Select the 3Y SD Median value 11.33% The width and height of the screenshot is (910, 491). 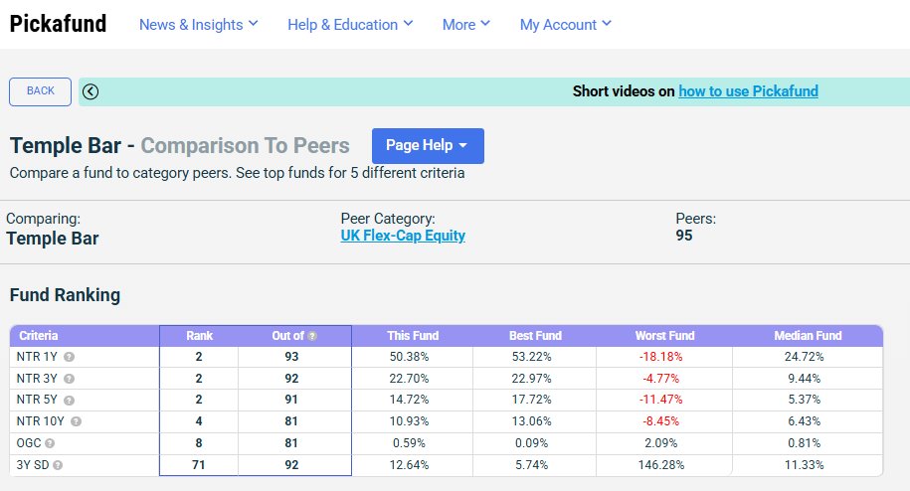point(804,465)
